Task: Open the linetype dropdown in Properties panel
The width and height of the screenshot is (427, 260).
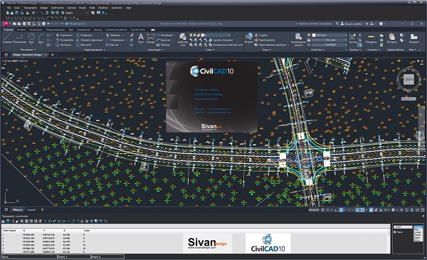Action: click(x=330, y=44)
